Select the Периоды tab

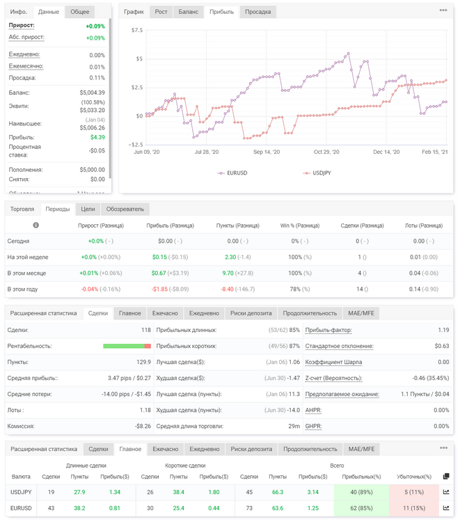[58, 209]
